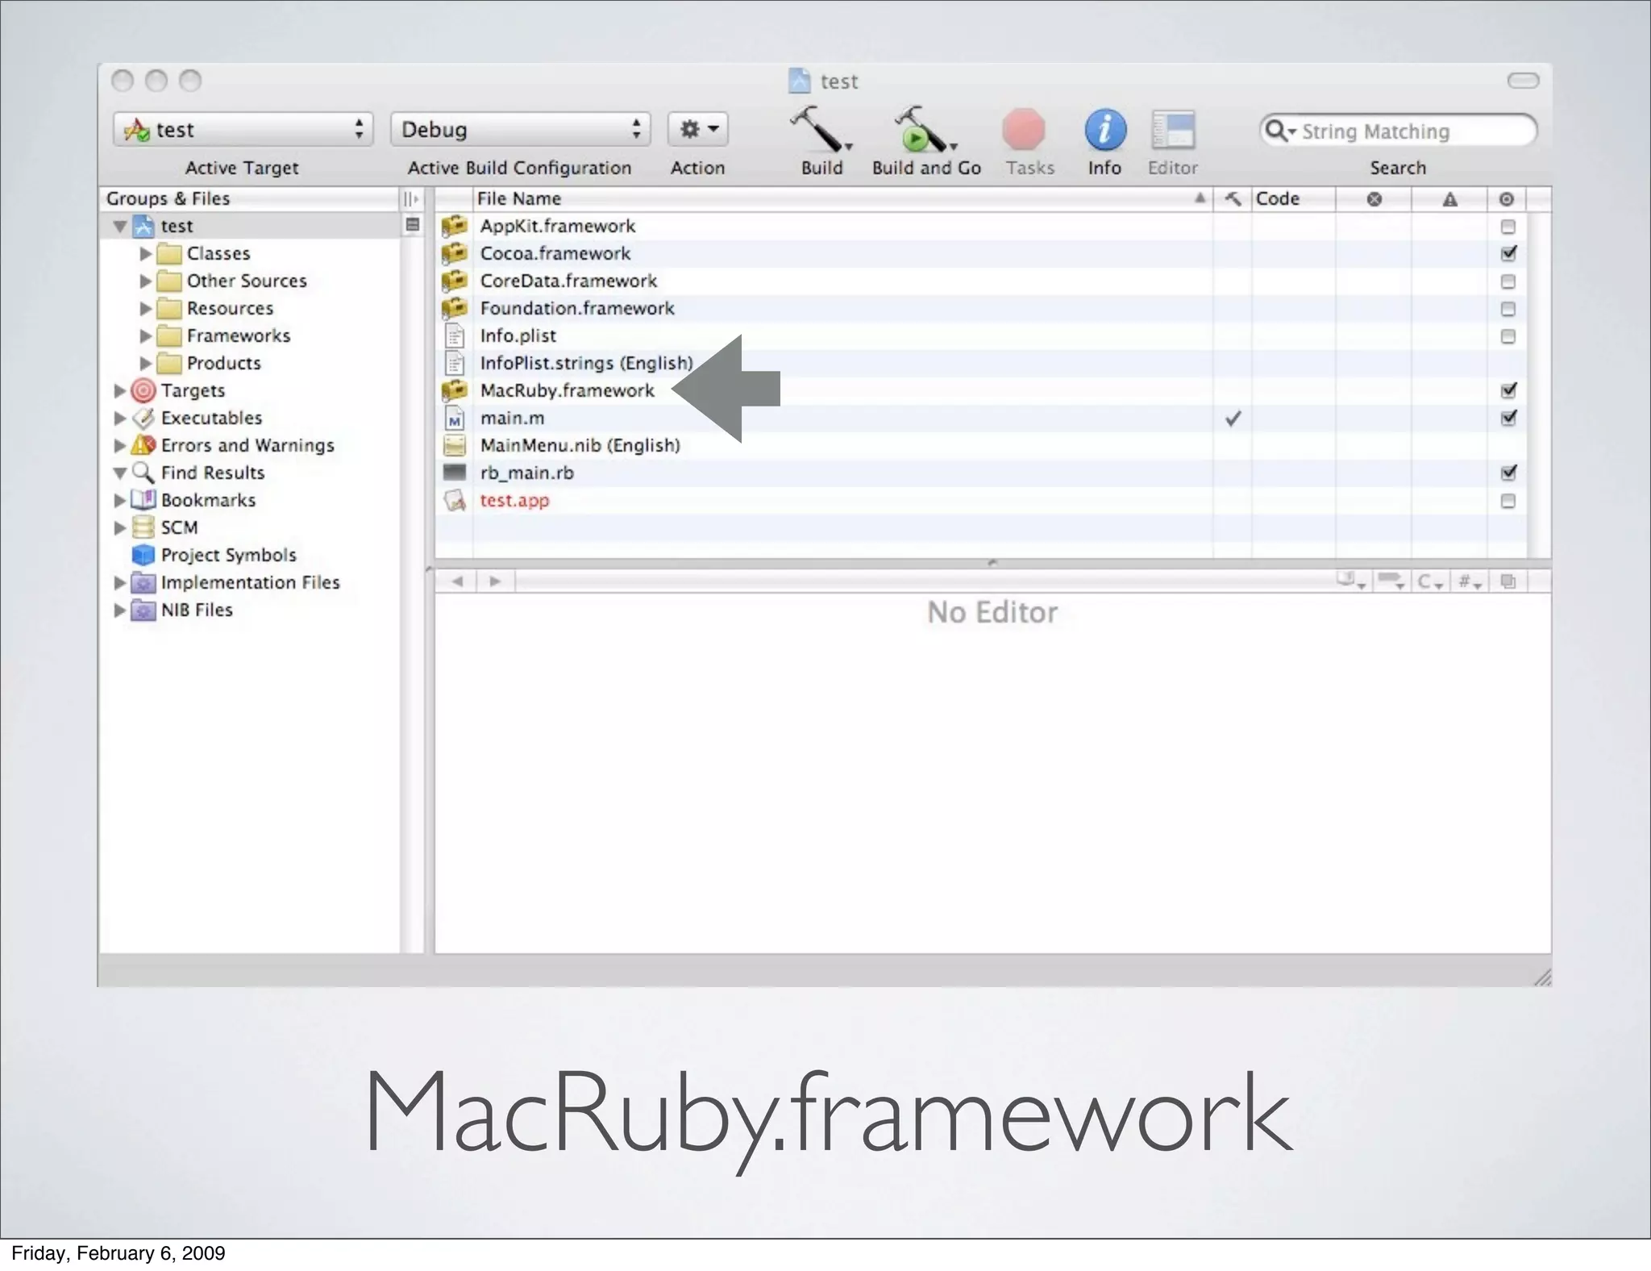Select the Executables icon
The height and width of the screenshot is (1271, 1651).
(143, 418)
